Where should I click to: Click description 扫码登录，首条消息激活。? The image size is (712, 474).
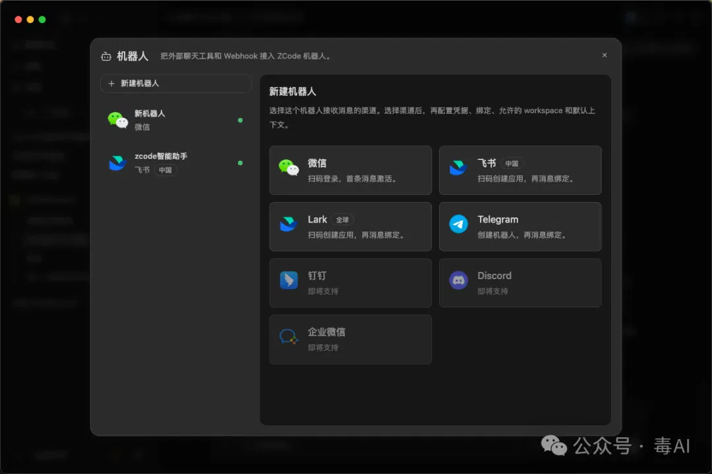[354, 178]
